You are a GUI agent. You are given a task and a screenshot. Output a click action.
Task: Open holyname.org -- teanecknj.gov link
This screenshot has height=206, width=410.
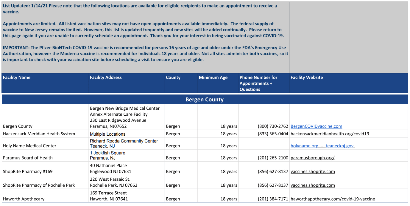[322, 146]
